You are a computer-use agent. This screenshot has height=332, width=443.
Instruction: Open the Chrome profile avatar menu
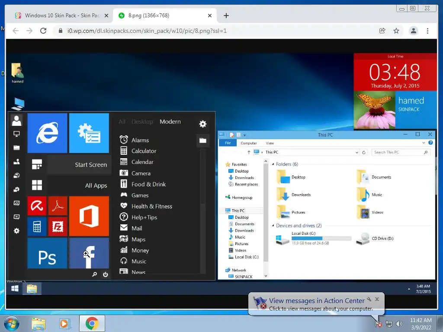[413, 31]
